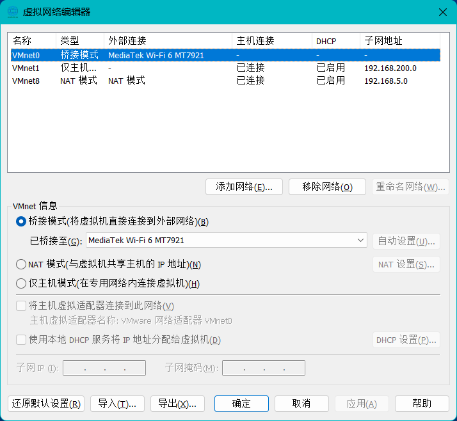Select the 桥接模式 radio button
The width and height of the screenshot is (457, 421).
[21, 221]
